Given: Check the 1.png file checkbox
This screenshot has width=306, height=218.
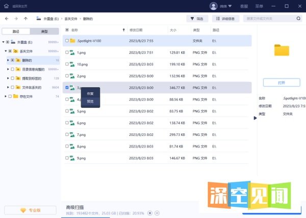Looking at the screenshot, I should coord(67,52).
